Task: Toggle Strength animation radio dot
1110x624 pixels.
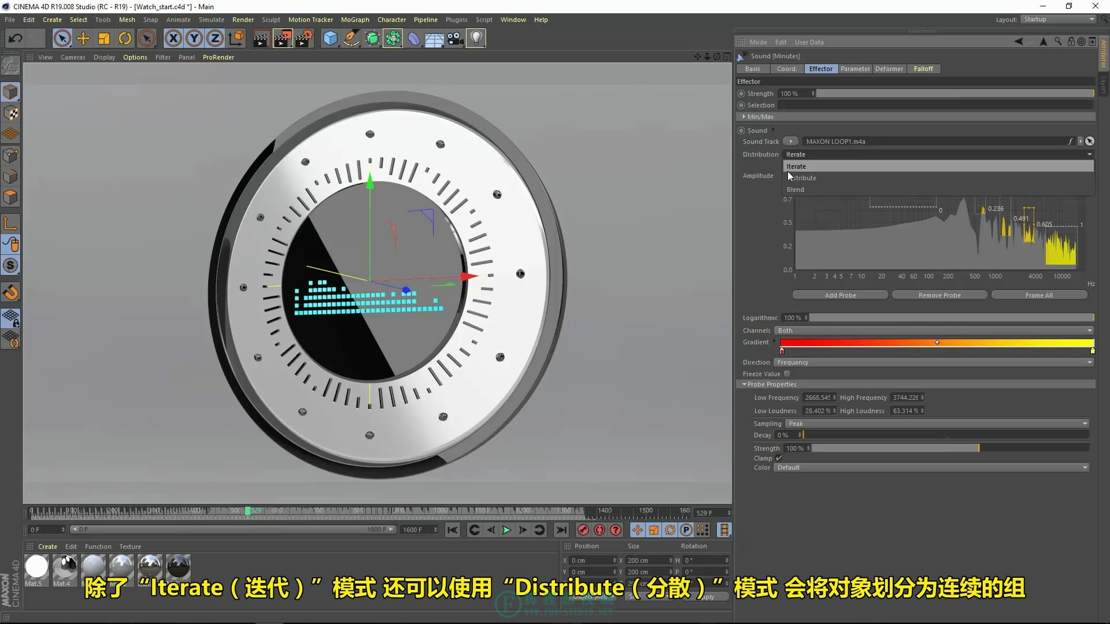Action: point(741,94)
